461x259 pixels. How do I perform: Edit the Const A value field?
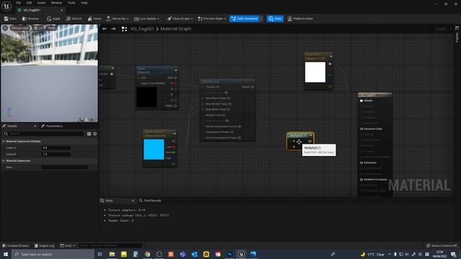click(x=56, y=147)
